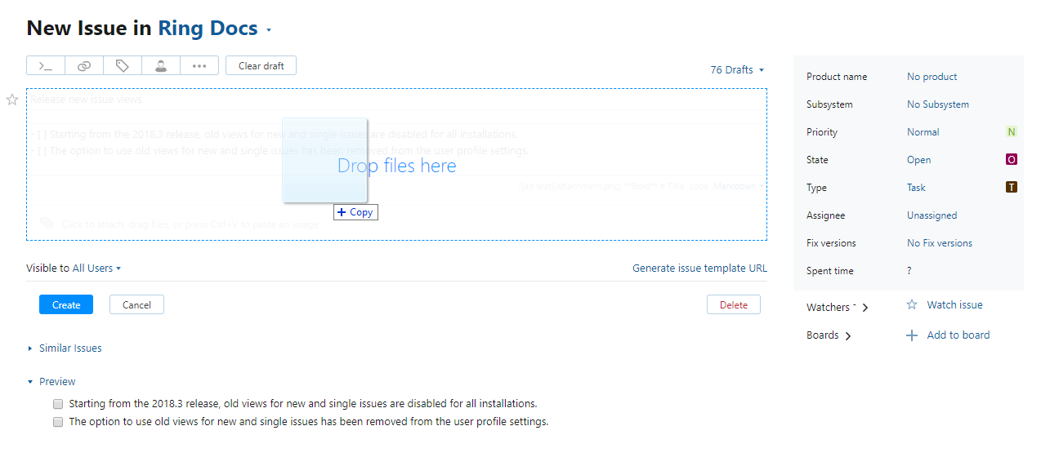Click the Fix versions label

tap(831, 243)
